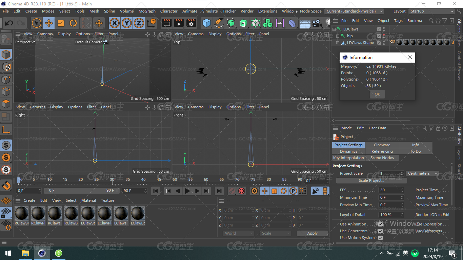Toggle the Z axis lock
Screen dimensions: 463x260
pyautogui.click(x=139, y=23)
